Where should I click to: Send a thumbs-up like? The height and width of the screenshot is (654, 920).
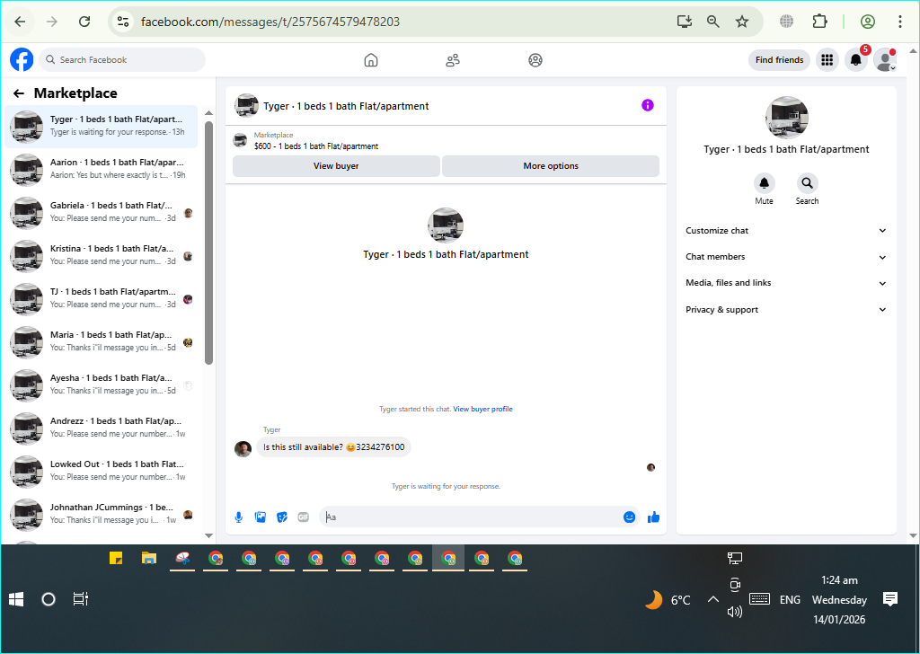(x=654, y=517)
